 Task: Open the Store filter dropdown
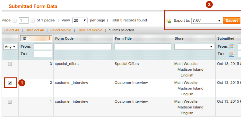194,47
